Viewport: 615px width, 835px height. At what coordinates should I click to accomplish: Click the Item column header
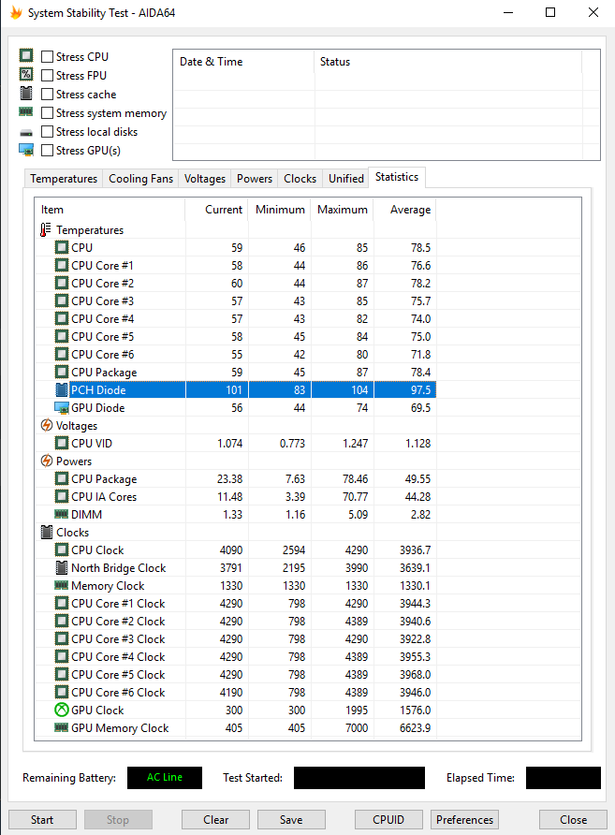point(110,210)
